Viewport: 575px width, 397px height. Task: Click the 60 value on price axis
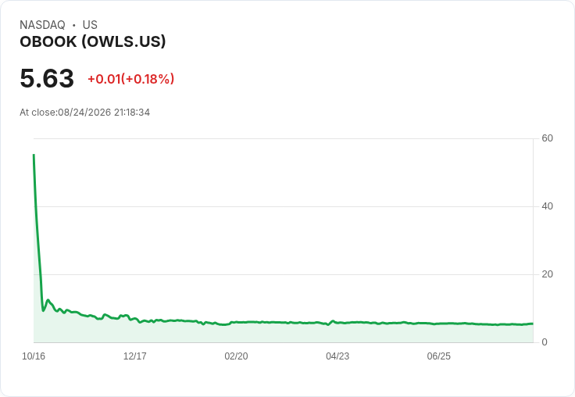click(x=547, y=138)
